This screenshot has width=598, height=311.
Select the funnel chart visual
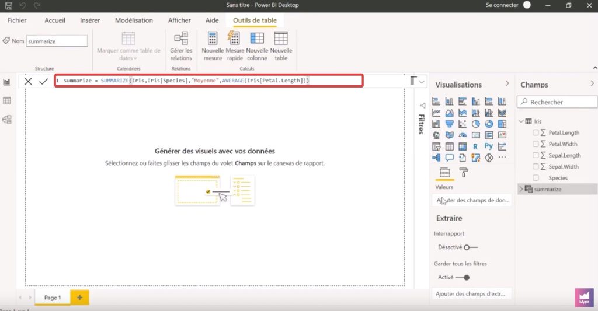click(x=449, y=124)
